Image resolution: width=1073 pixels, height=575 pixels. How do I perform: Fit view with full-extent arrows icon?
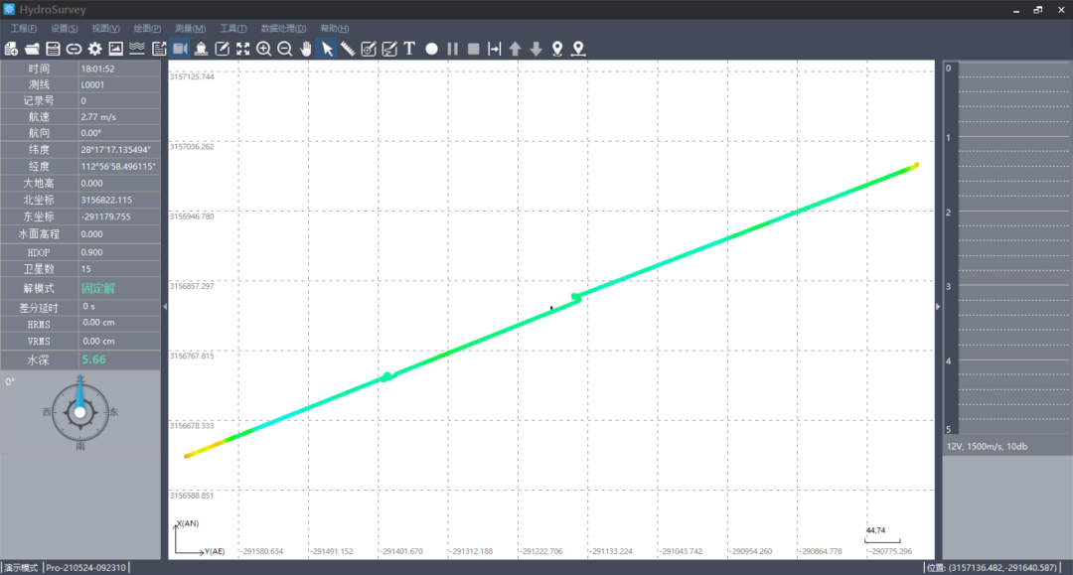pos(243,49)
